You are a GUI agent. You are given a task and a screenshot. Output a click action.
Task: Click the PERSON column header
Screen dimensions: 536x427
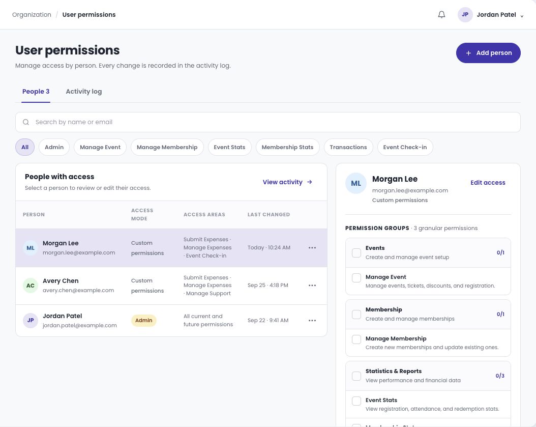tap(34, 215)
